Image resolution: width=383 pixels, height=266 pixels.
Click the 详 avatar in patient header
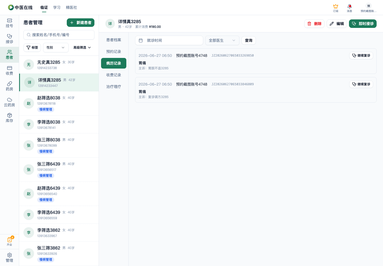click(x=110, y=24)
